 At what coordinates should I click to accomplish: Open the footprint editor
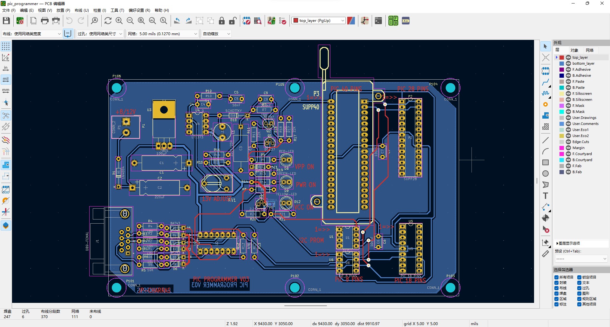point(247,21)
